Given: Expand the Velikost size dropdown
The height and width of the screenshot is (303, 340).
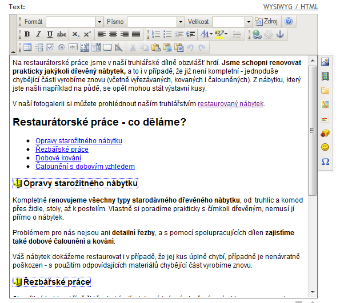Looking at the screenshot, I should pos(249,22).
